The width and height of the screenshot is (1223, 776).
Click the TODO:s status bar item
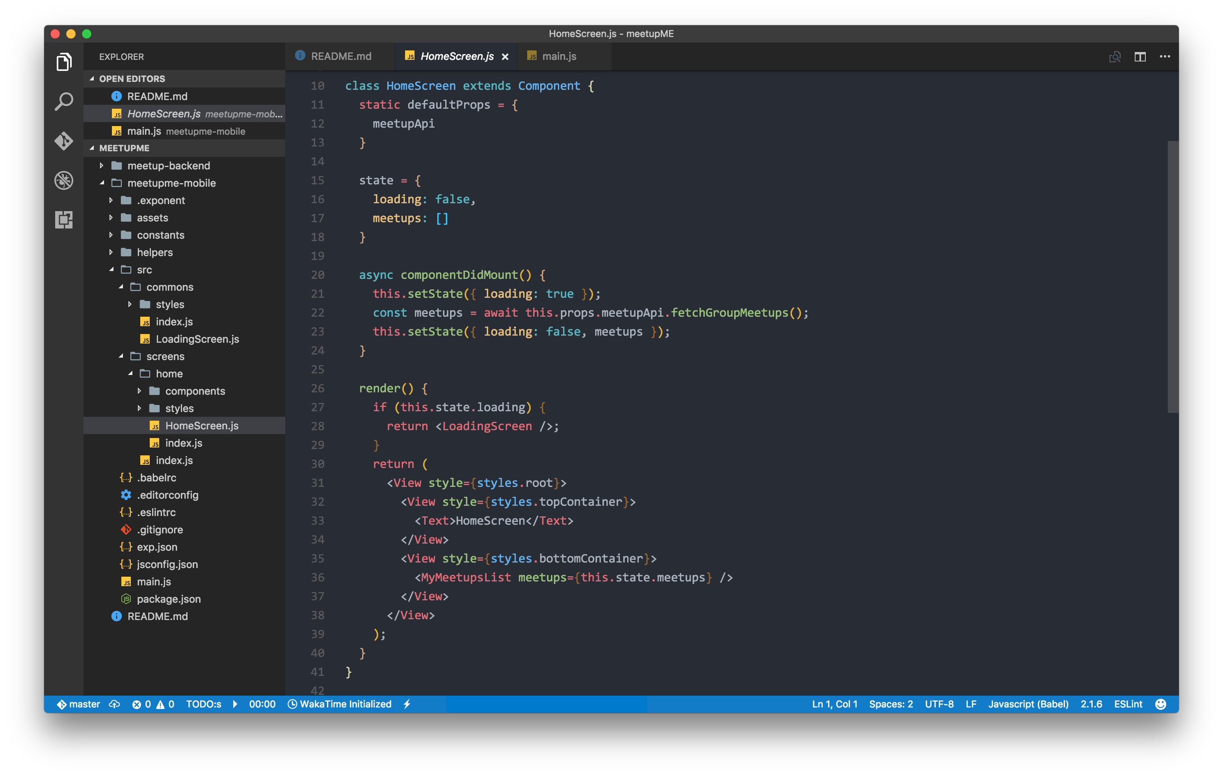tap(204, 704)
